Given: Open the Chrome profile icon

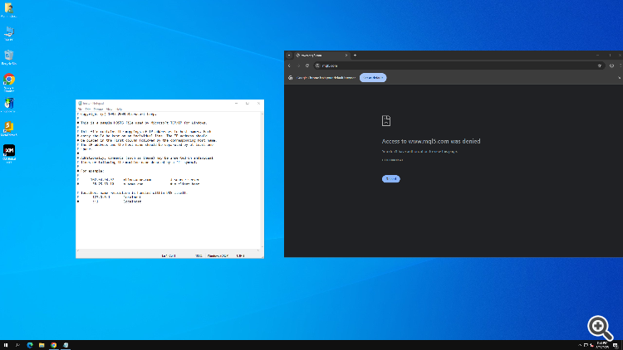Looking at the screenshot, I should click(611, 66).
